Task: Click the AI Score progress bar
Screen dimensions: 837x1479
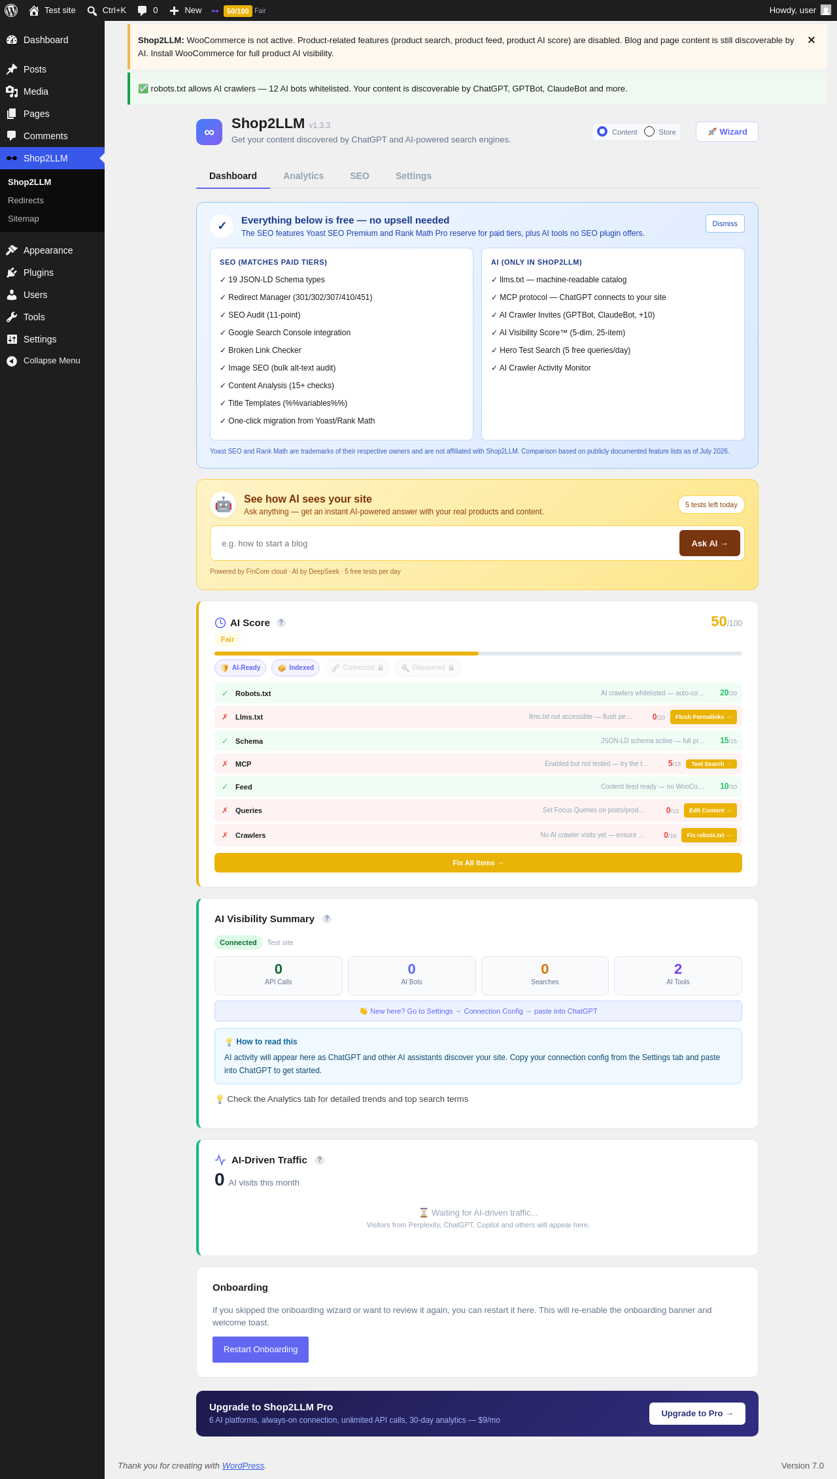Action: [478, 654]
